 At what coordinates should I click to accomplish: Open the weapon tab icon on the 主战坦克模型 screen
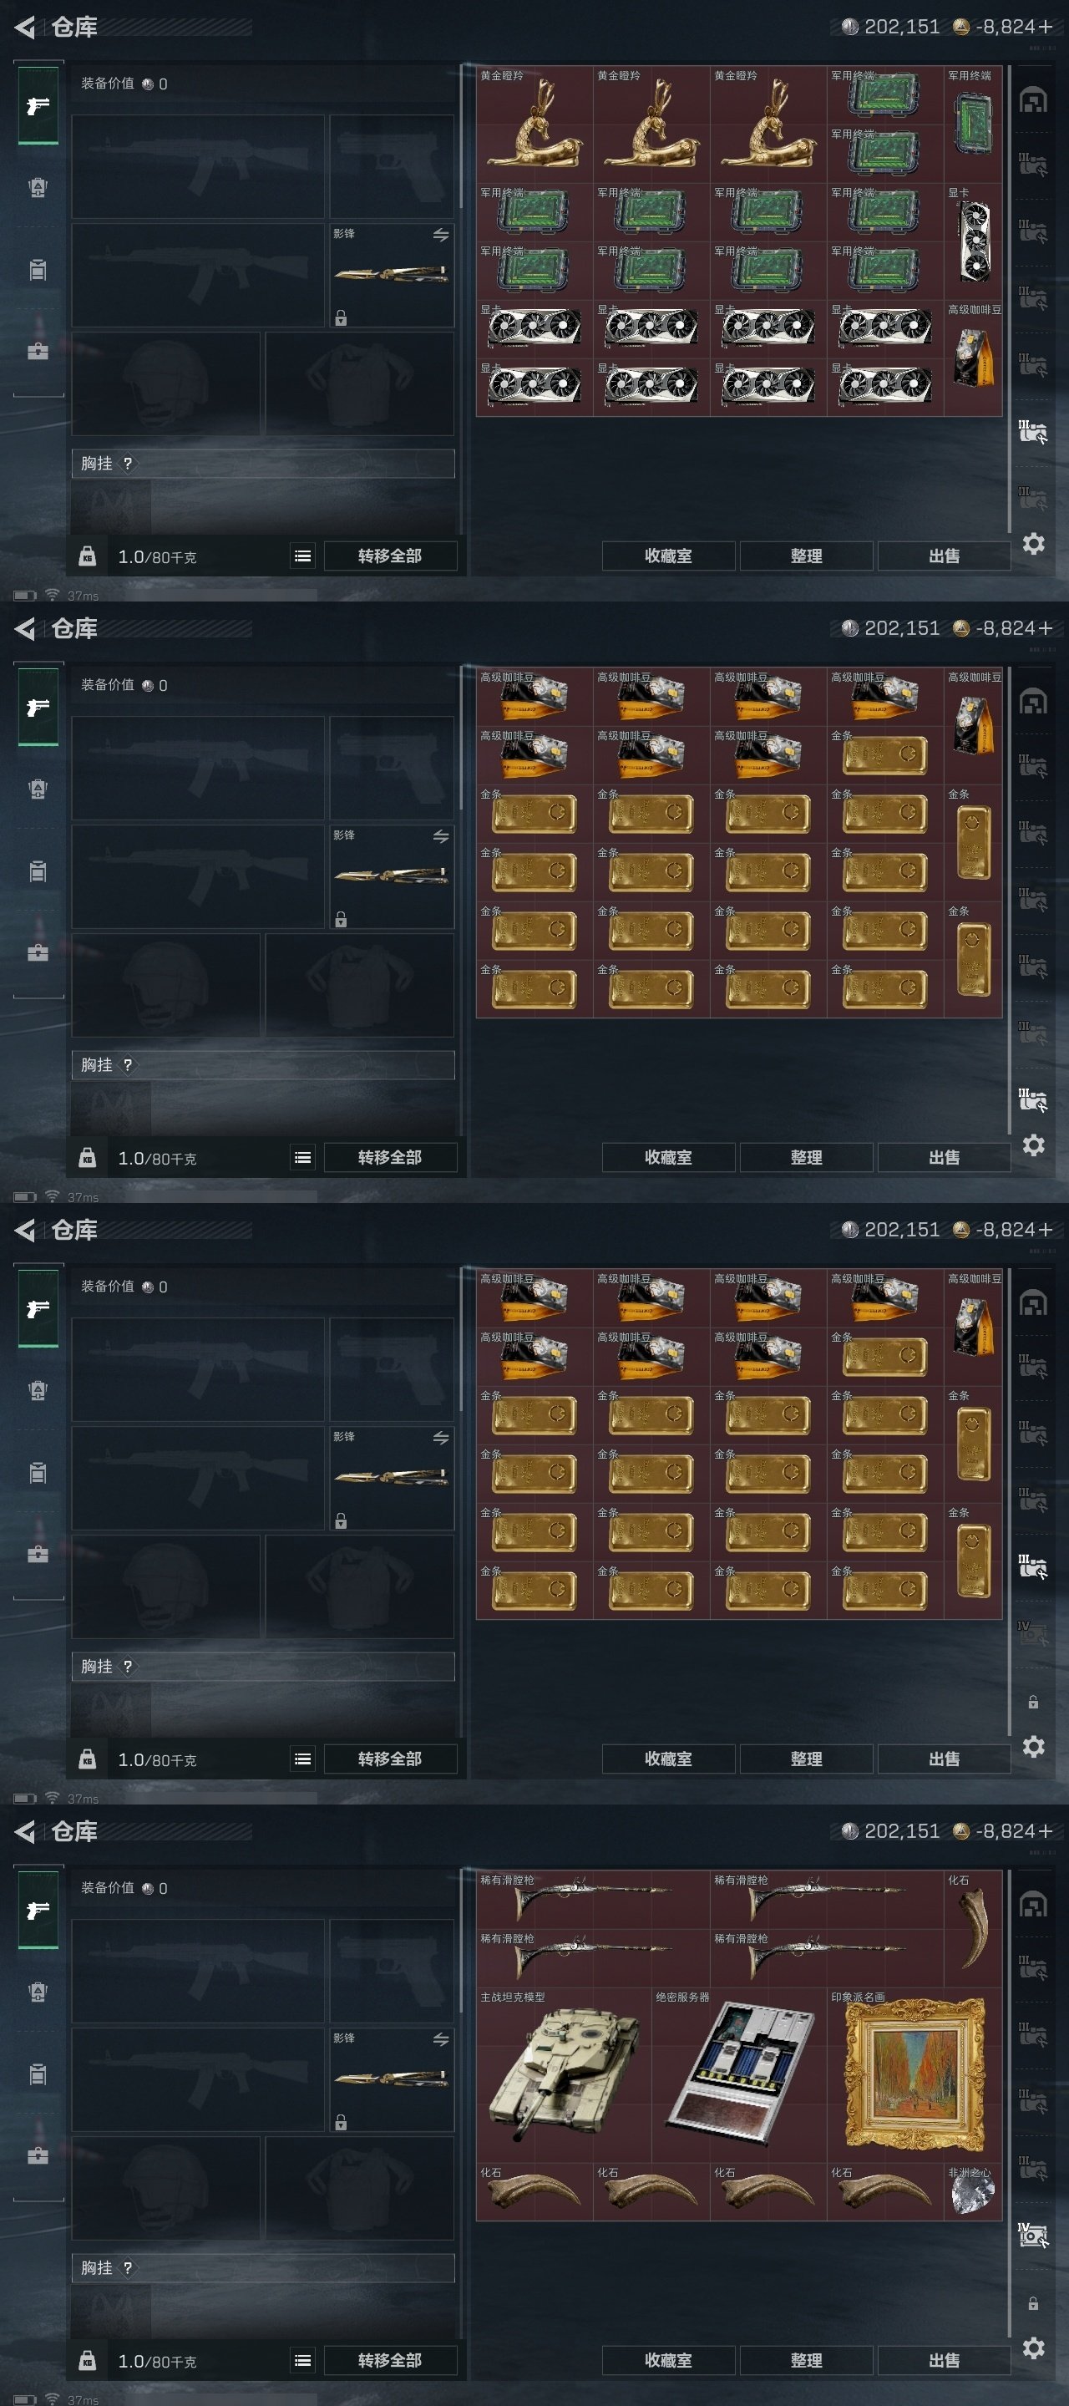(x=38, y=1910)
